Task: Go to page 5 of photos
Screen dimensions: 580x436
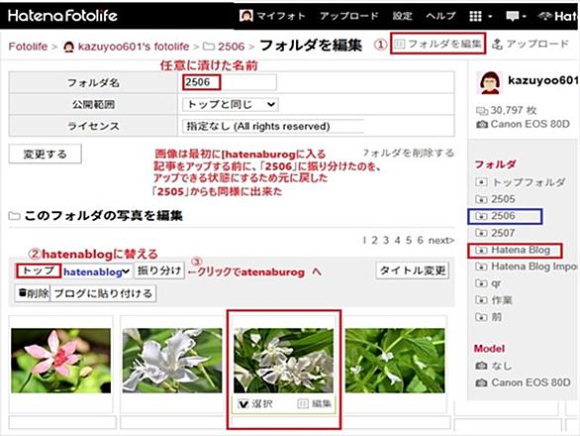Action: pos(409,241)
